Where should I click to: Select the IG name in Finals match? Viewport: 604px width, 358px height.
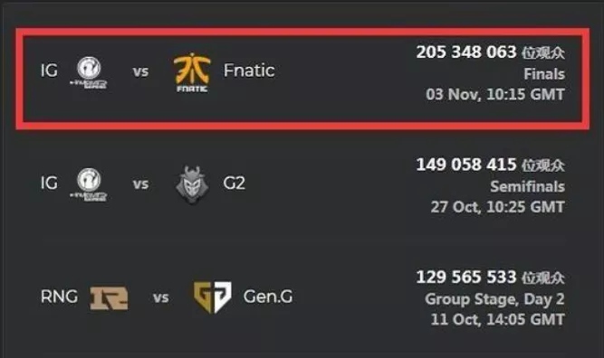click(49, 71)
